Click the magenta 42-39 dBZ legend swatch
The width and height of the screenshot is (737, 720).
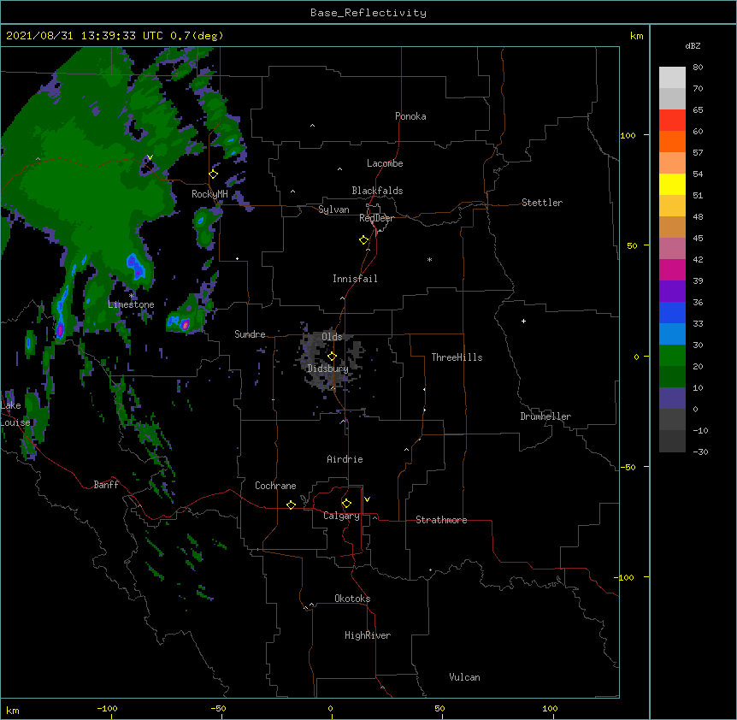click(x=672, y=269)
